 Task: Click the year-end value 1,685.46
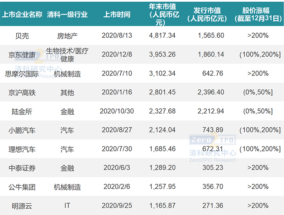(162, 149)
